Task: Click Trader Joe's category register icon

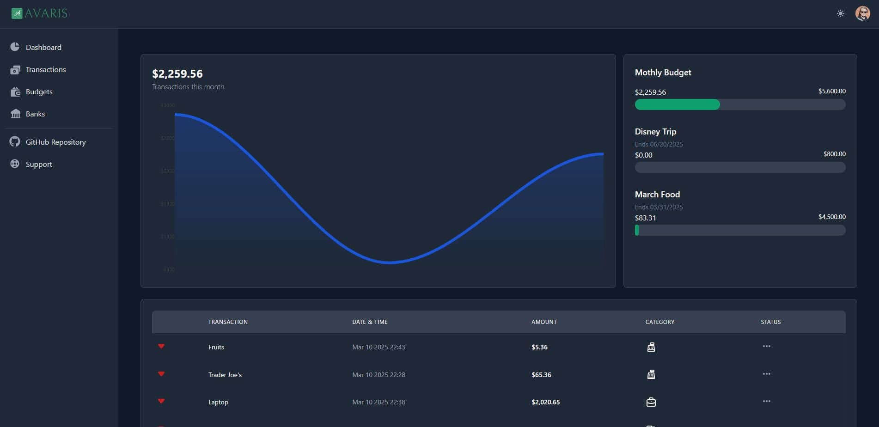Action: click(651, 374)
